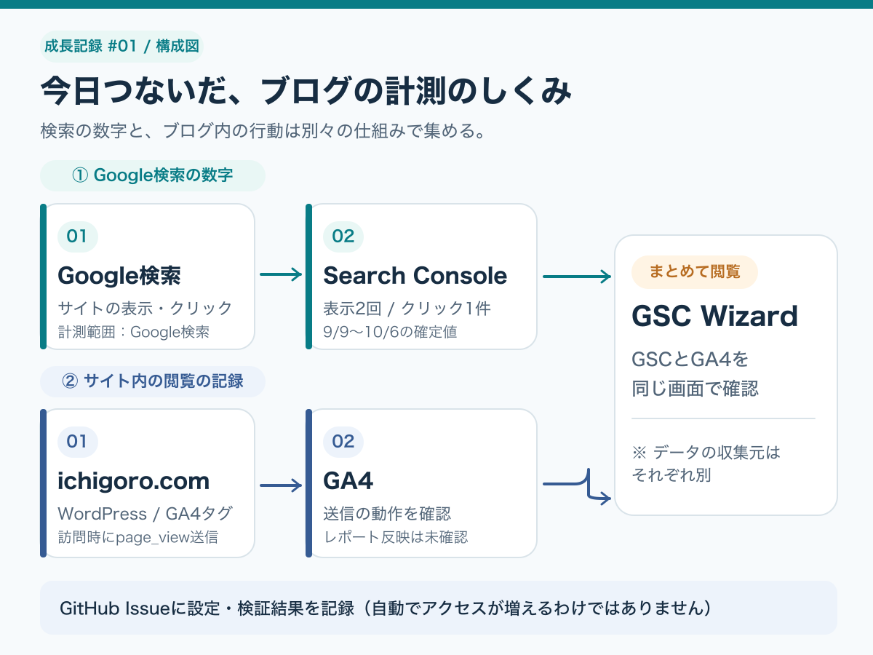
Task: Click the text 計測範囲：Google検索
Action: click(x=134, y=332)
